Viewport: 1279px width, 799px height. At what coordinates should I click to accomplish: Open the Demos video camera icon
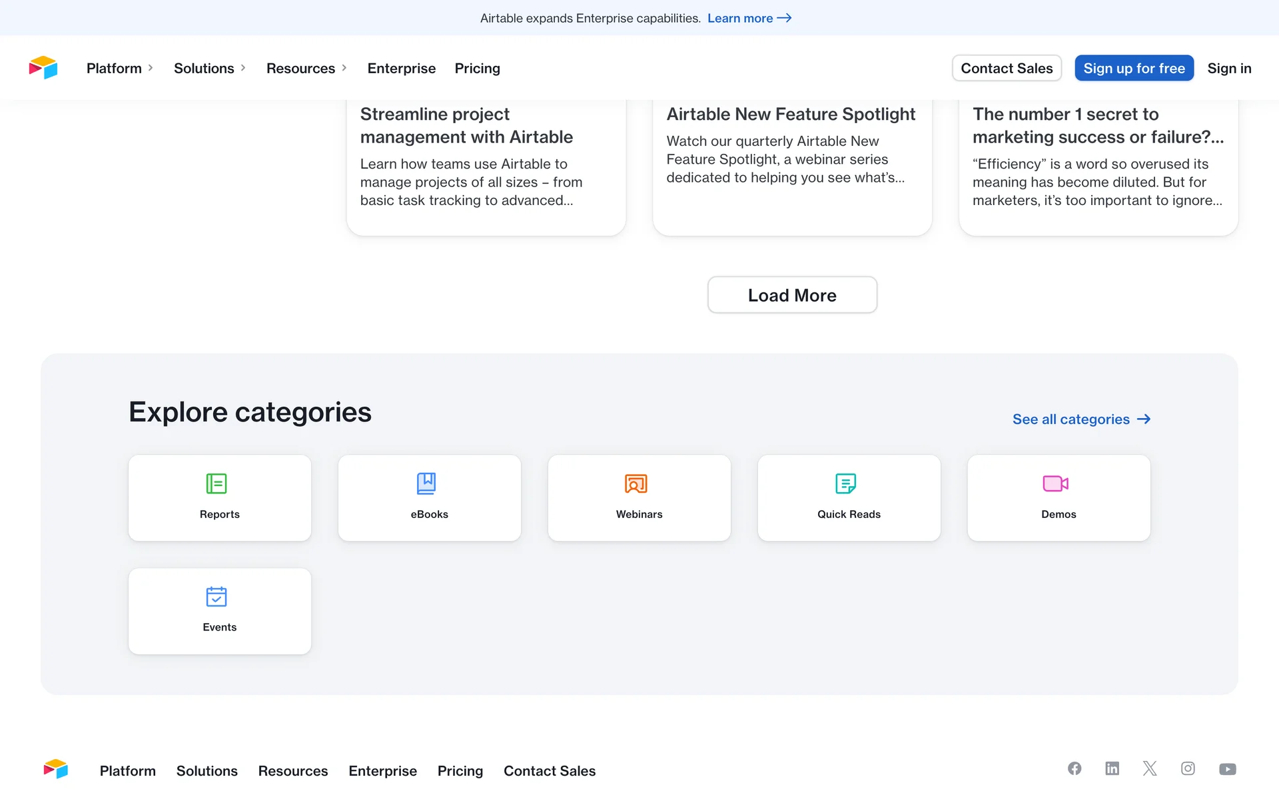[1055, 483]
